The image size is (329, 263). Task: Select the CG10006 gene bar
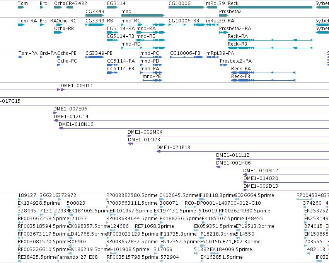(x=186, y=7)
